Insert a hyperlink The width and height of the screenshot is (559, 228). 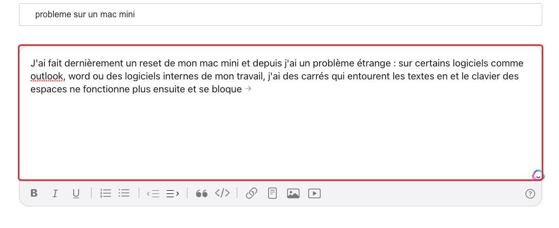pos(251,193)
